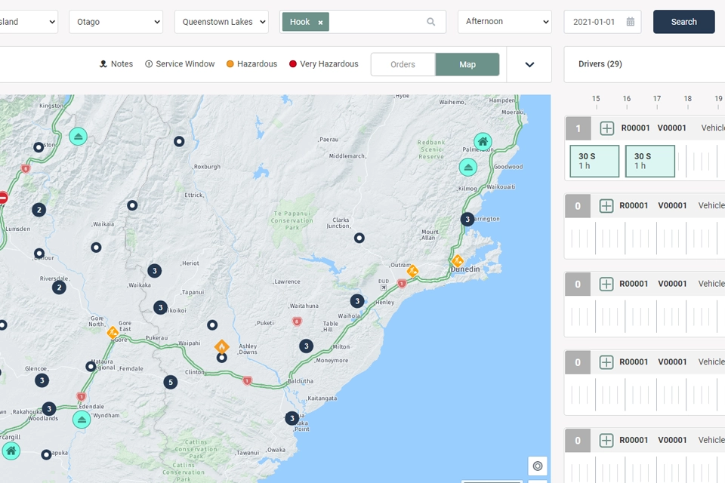Click the geolocation icon at map bottom right
This screenshot has width=725, height=483.
(x=538, y=466)
